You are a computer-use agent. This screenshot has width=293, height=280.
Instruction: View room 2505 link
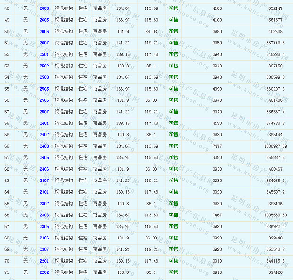coord(44,89)
